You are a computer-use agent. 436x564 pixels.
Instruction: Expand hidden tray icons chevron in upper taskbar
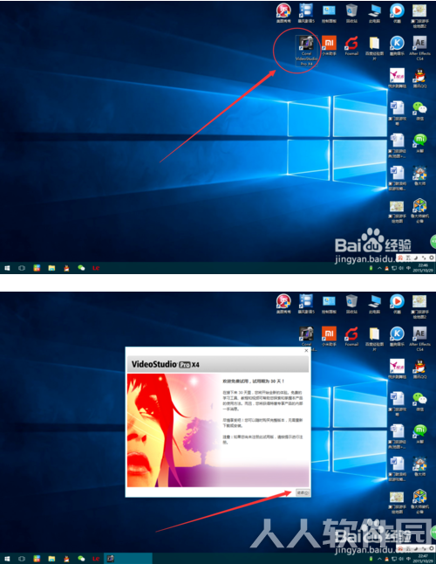click(379, 268)
